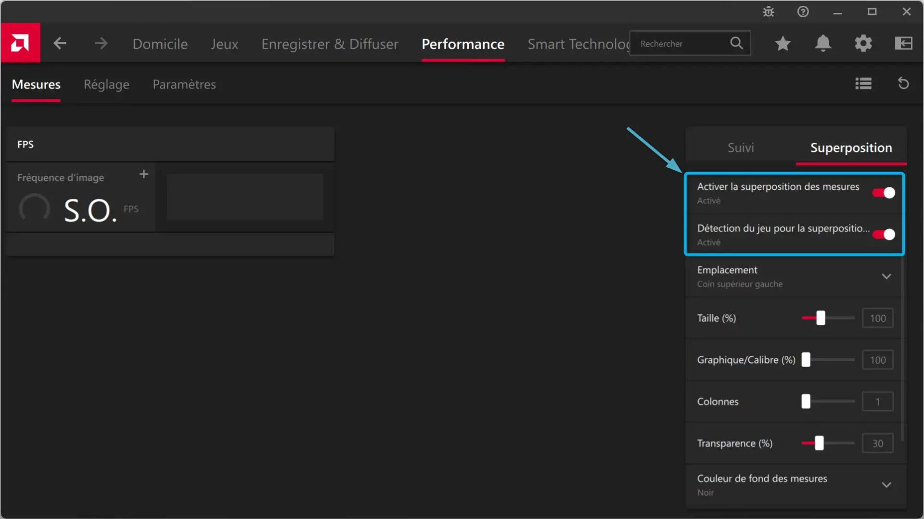Open favorites star icon
Screen dimensions: 924x519
(783, 43)
